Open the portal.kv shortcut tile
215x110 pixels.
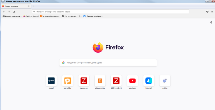click(68, 81)
